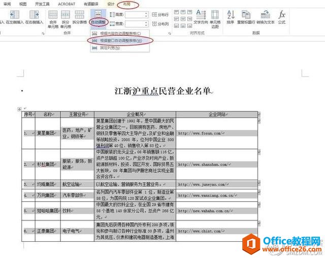Click width (宽度) field spinner arrows
Image resolution: width=325 pixels, height=258 pixels.
[x=146, y=24]
